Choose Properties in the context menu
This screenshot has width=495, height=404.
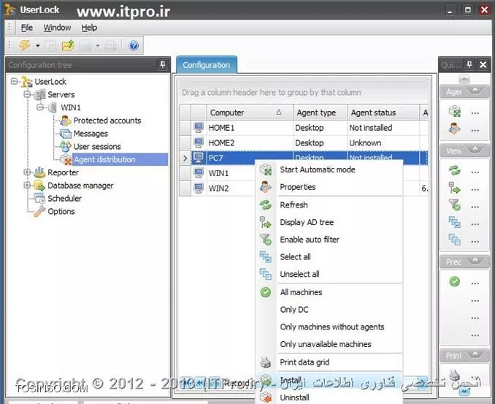point(329,187)
